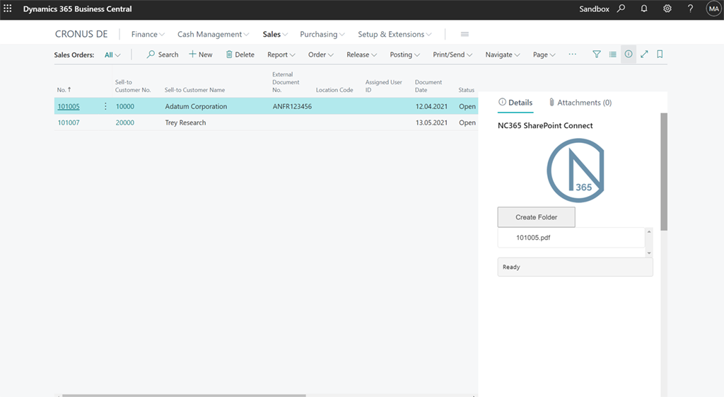This screenshot has height=397, width=724.
Task: Click the External Document No. column header
Action: tap(286, 82)
